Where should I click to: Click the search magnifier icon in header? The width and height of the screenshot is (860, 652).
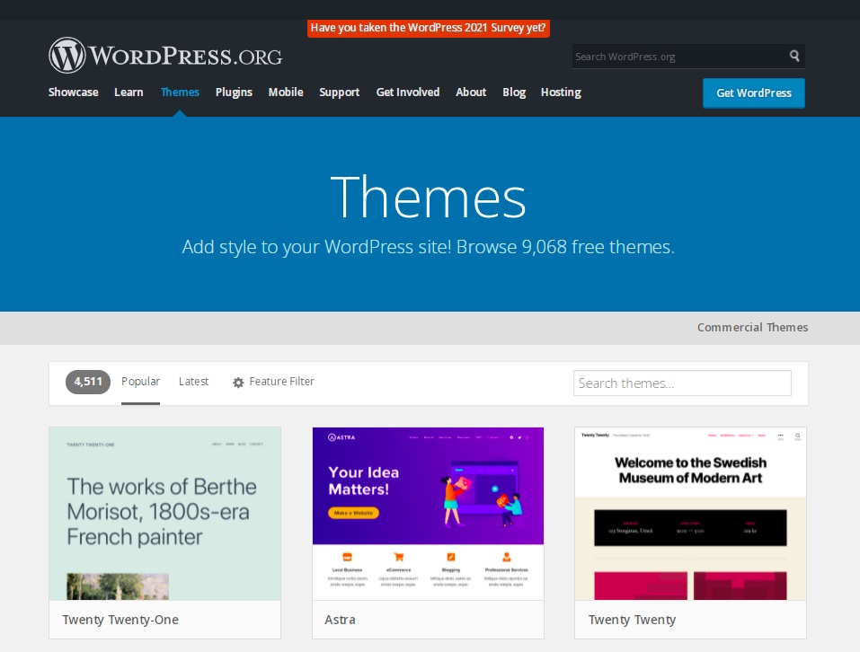794,56
